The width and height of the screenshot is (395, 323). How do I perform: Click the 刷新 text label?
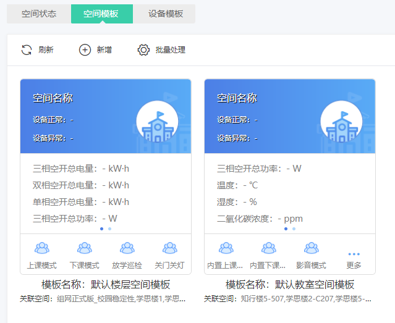coord(46,50)
